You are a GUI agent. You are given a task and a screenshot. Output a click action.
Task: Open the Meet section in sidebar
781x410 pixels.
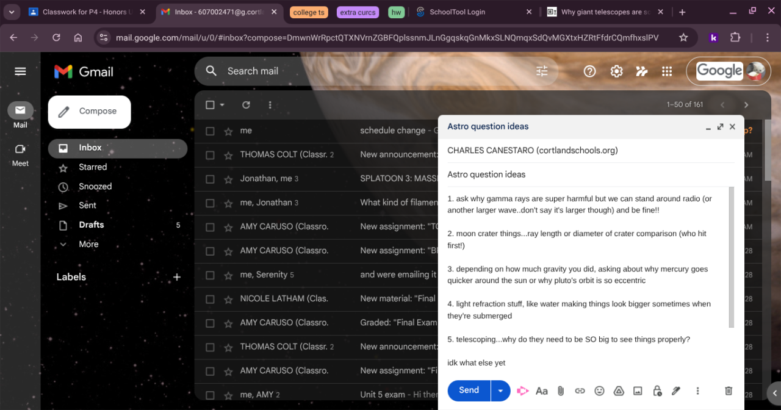click(x=20, y=155)
